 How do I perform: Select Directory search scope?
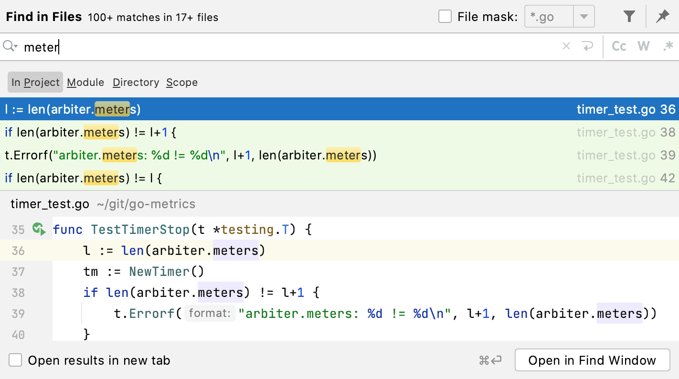click(136, 83)
